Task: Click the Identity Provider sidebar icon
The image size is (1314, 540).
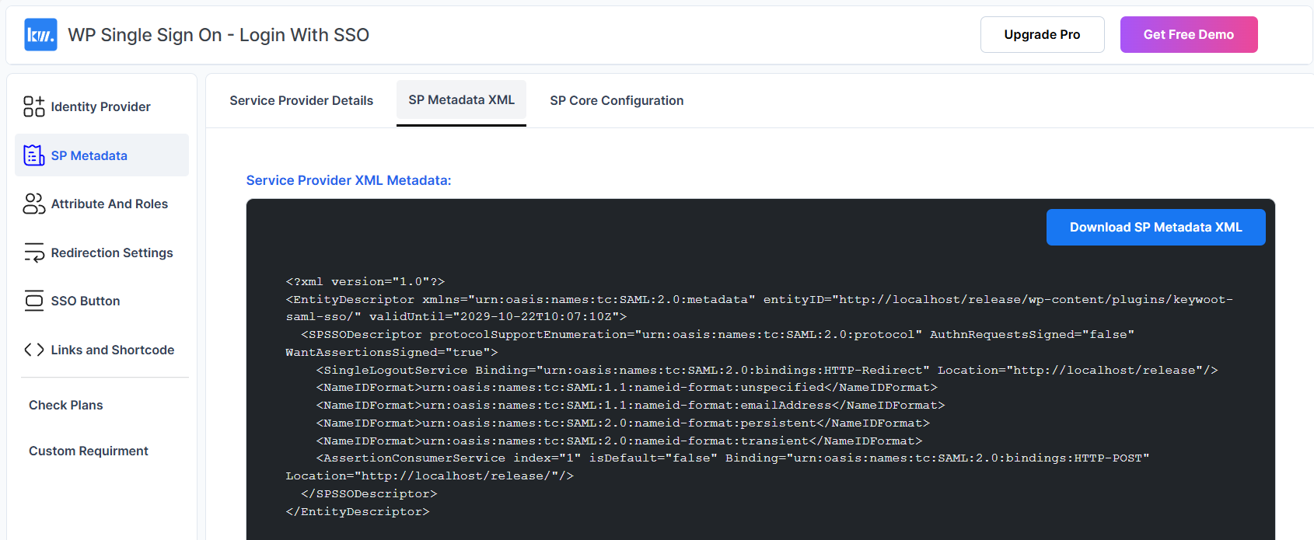Action: 34,106
